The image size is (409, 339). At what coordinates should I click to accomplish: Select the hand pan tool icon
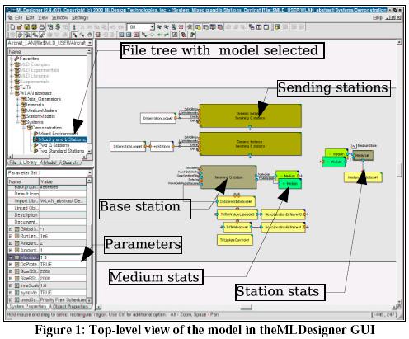pos(90,35)
